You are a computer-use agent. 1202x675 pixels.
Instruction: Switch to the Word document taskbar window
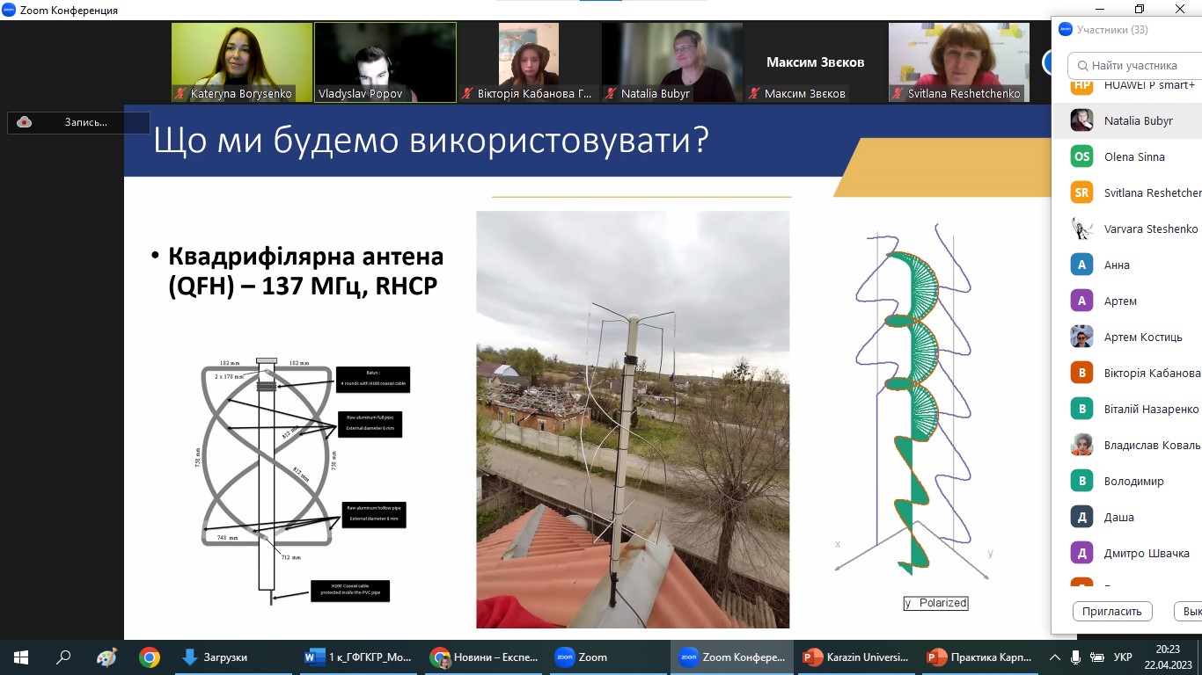(x=356, y=657)
